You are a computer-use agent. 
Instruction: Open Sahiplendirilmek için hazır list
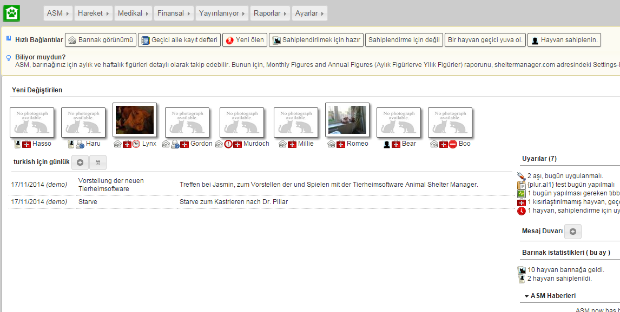[316, 40]
